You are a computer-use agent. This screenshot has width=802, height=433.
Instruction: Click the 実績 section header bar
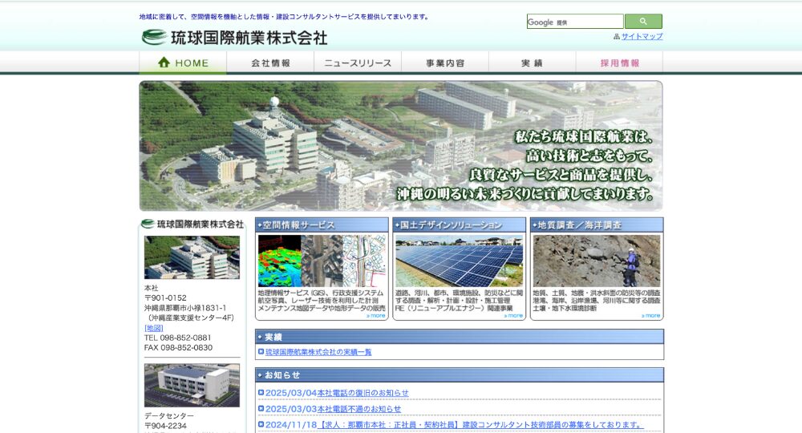tap(460, 337)
